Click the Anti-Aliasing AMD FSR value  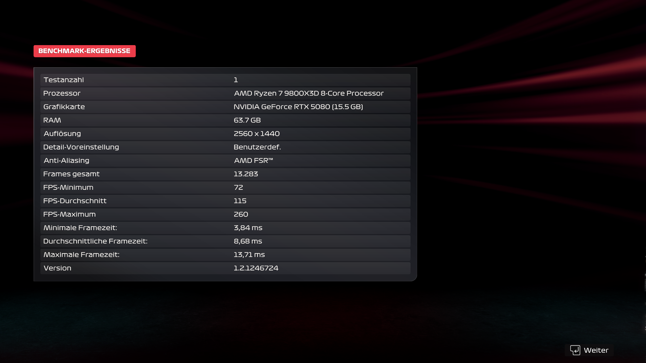253,161
